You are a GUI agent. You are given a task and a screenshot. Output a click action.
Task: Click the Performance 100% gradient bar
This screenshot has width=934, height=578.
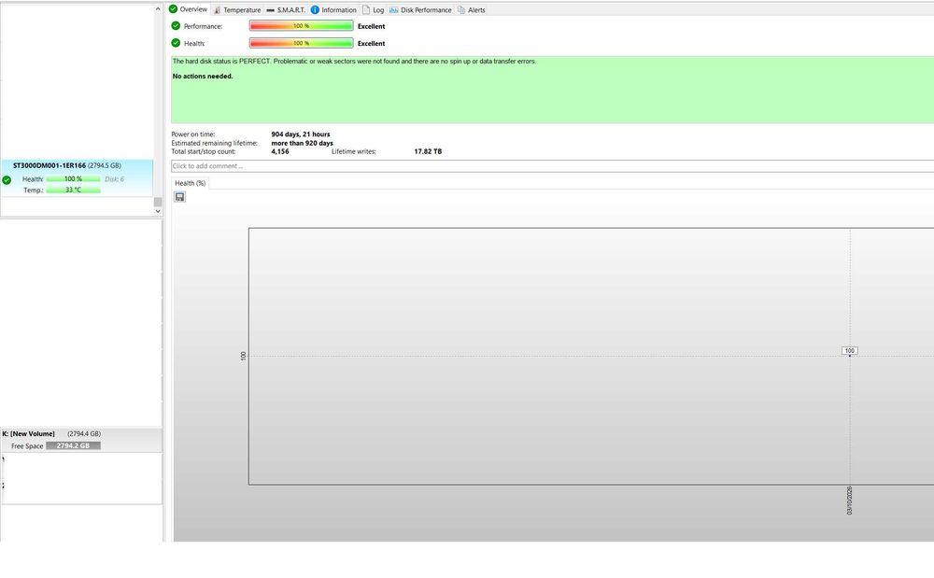click(302, 25)
